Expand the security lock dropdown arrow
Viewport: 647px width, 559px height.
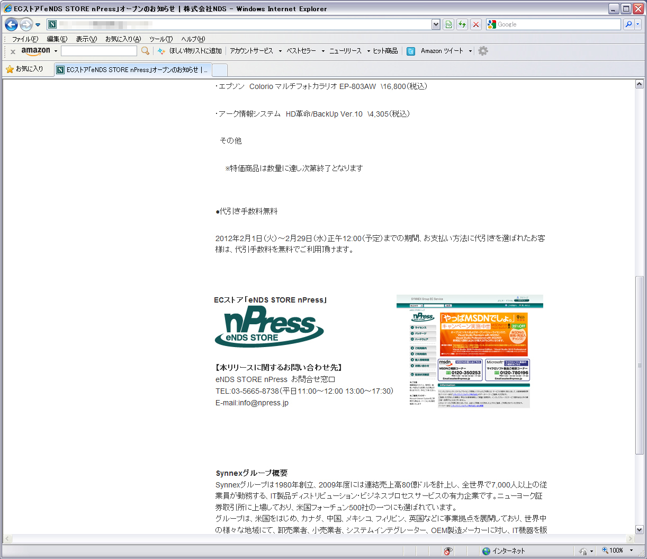point(591,551)
